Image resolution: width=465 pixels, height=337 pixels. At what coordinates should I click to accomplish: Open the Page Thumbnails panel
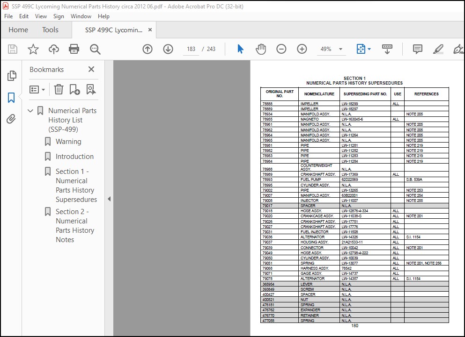(x=12, y=76)
